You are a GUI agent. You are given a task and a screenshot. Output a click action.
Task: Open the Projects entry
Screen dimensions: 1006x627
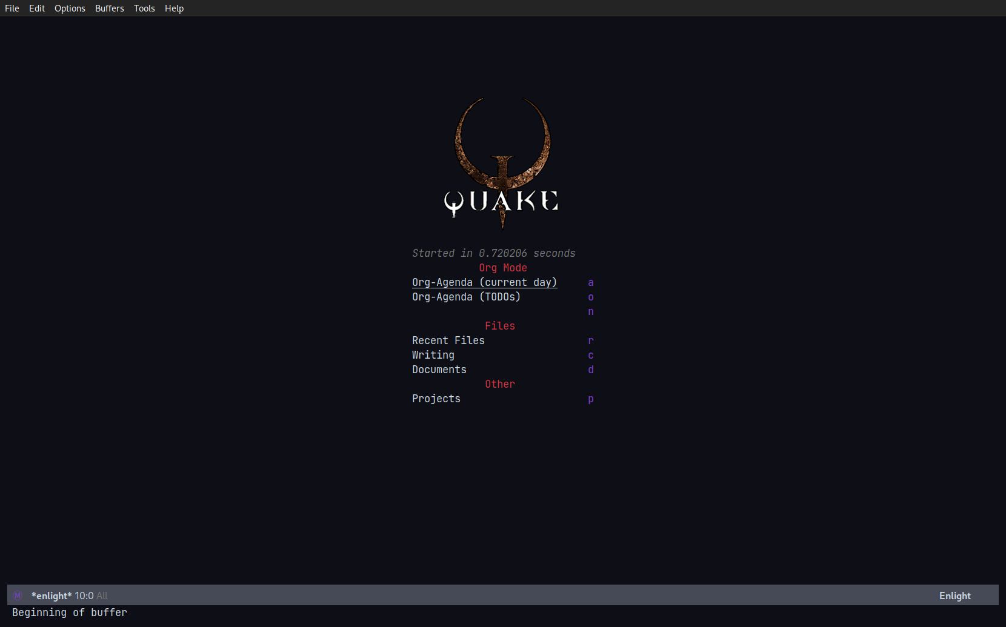point(436,399)
